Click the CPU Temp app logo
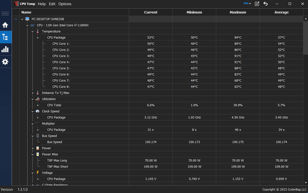Viewport: 308px width, 193px height. [x=16, y=4]
